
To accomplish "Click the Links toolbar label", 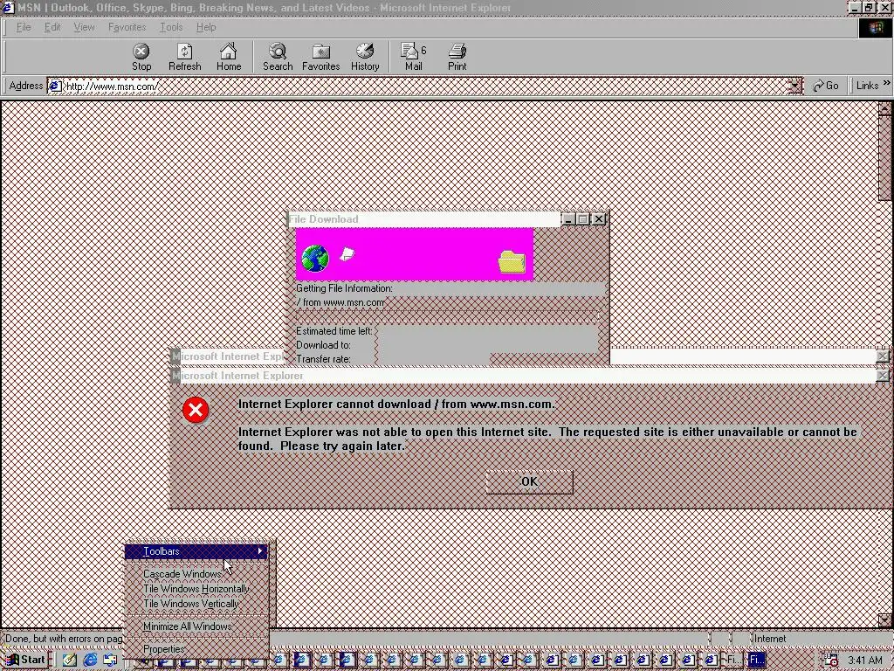I will [x=867, y=86].
